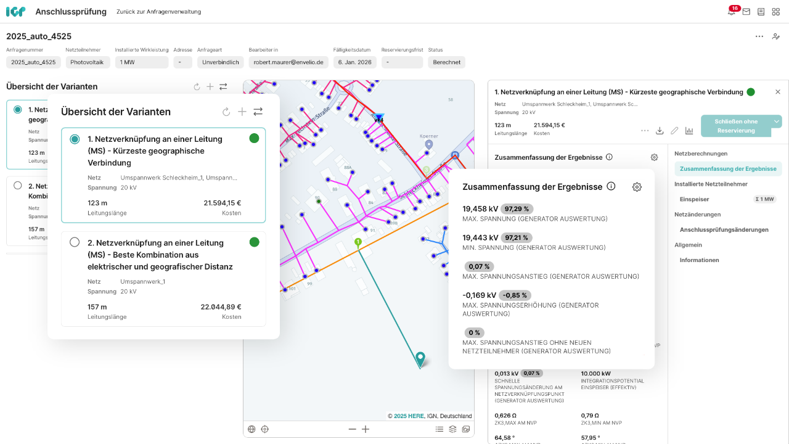Open three-dot menu next to request title
The image size is (789, 444).
759,36
